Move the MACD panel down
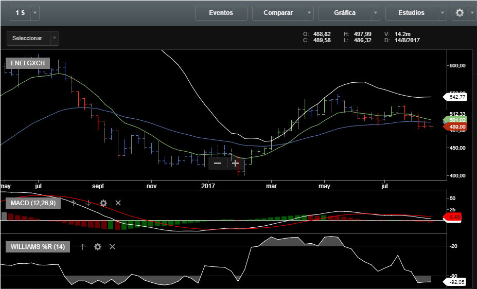 87,203
